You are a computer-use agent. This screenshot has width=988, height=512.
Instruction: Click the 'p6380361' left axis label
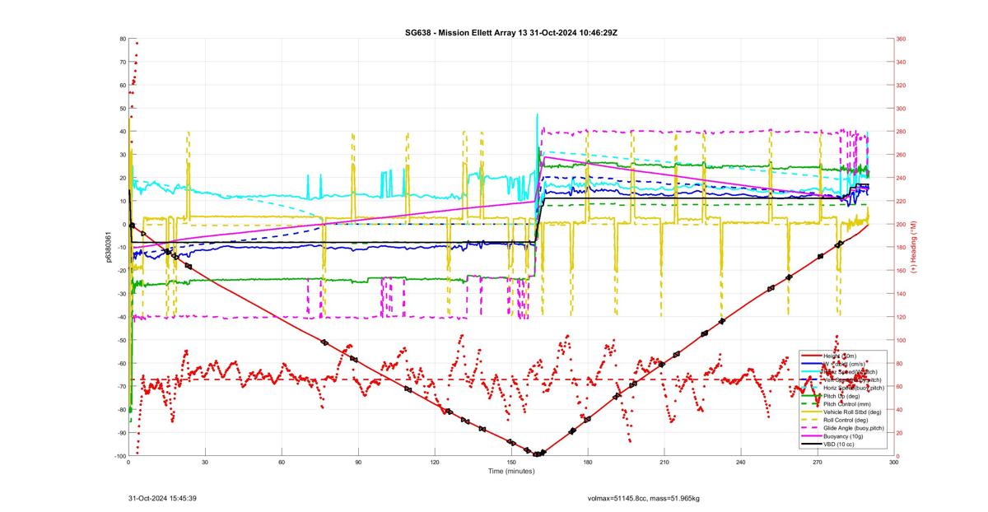coord(110,247)
